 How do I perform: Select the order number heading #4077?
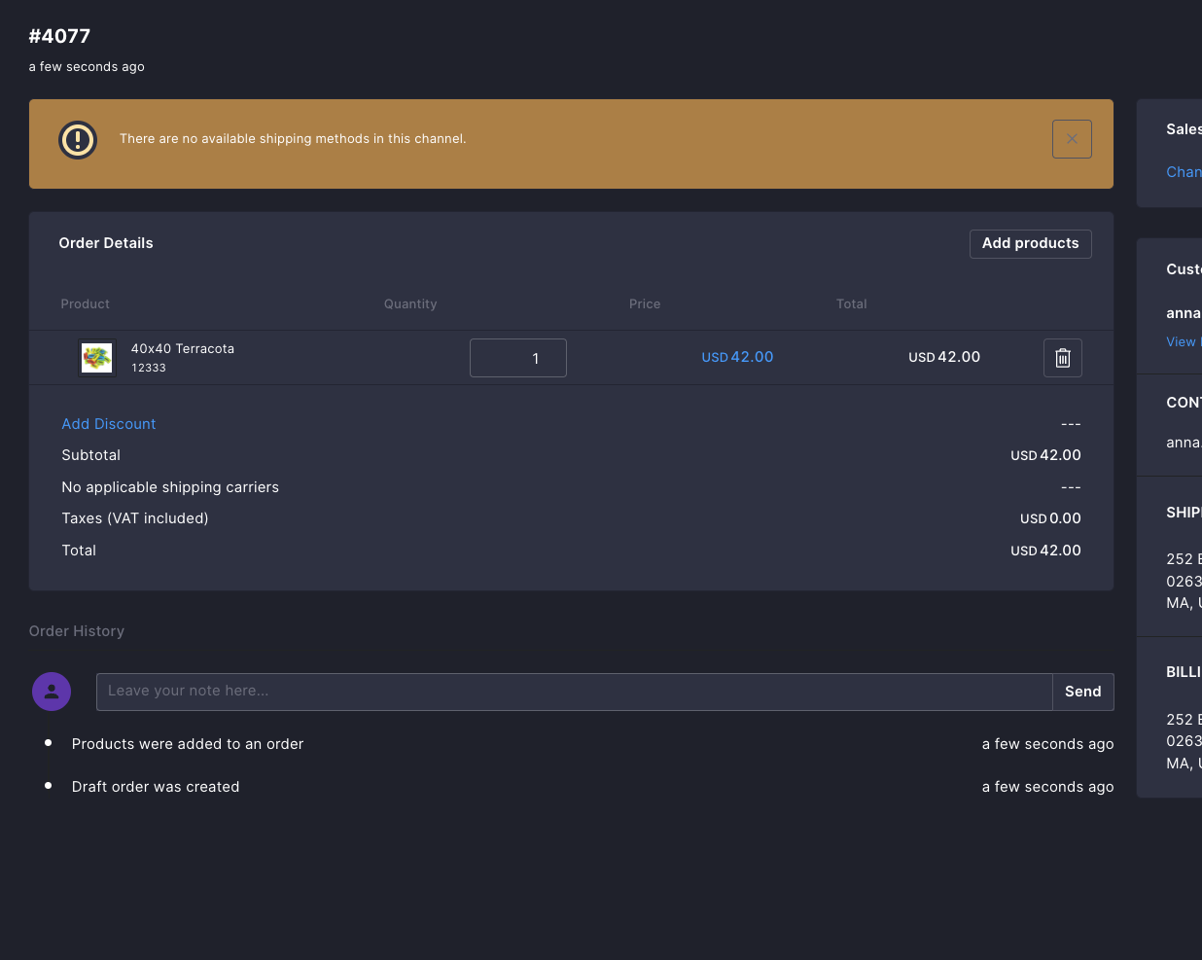pos(59,36)
